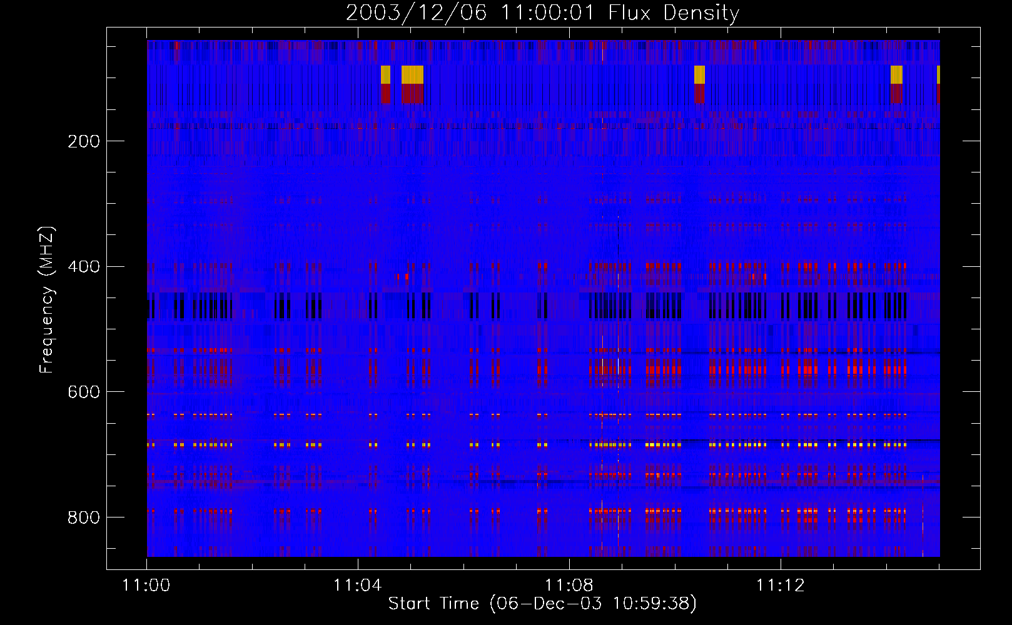Image resolution: width=1012 pixels, height=625 pixels.
Task: Click the 11:08 time tick label
Action: (x=569, y=586)
